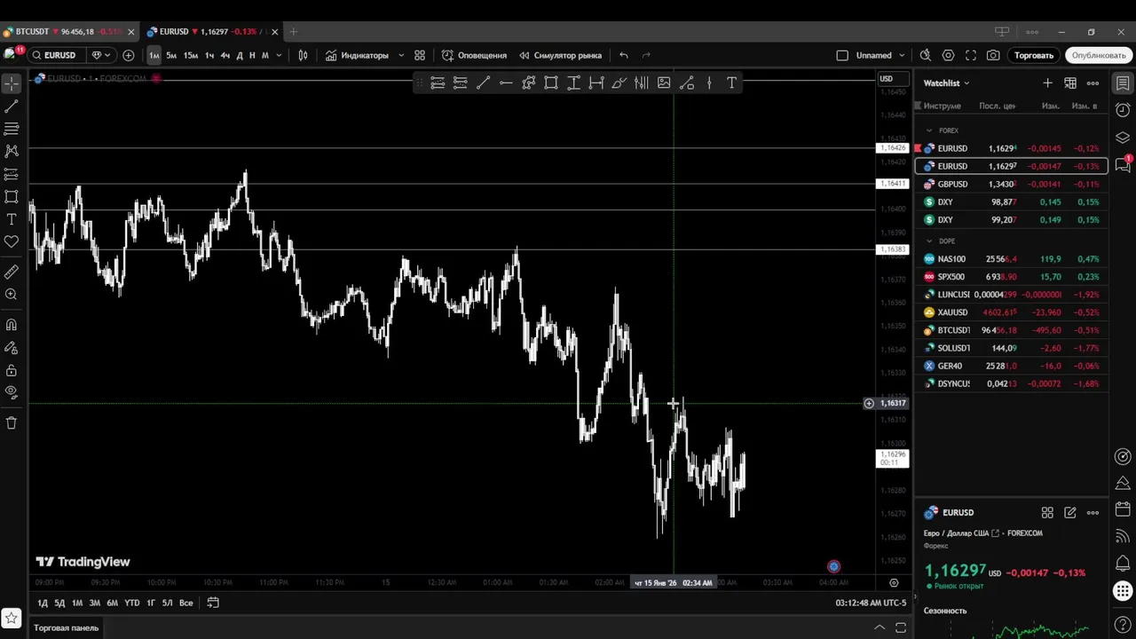
Task: Set the 3М date range
Action: [94, 603]
